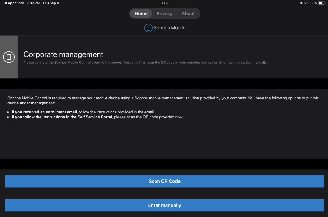Tap the airplane mode status icon

[x=301, y=3]
